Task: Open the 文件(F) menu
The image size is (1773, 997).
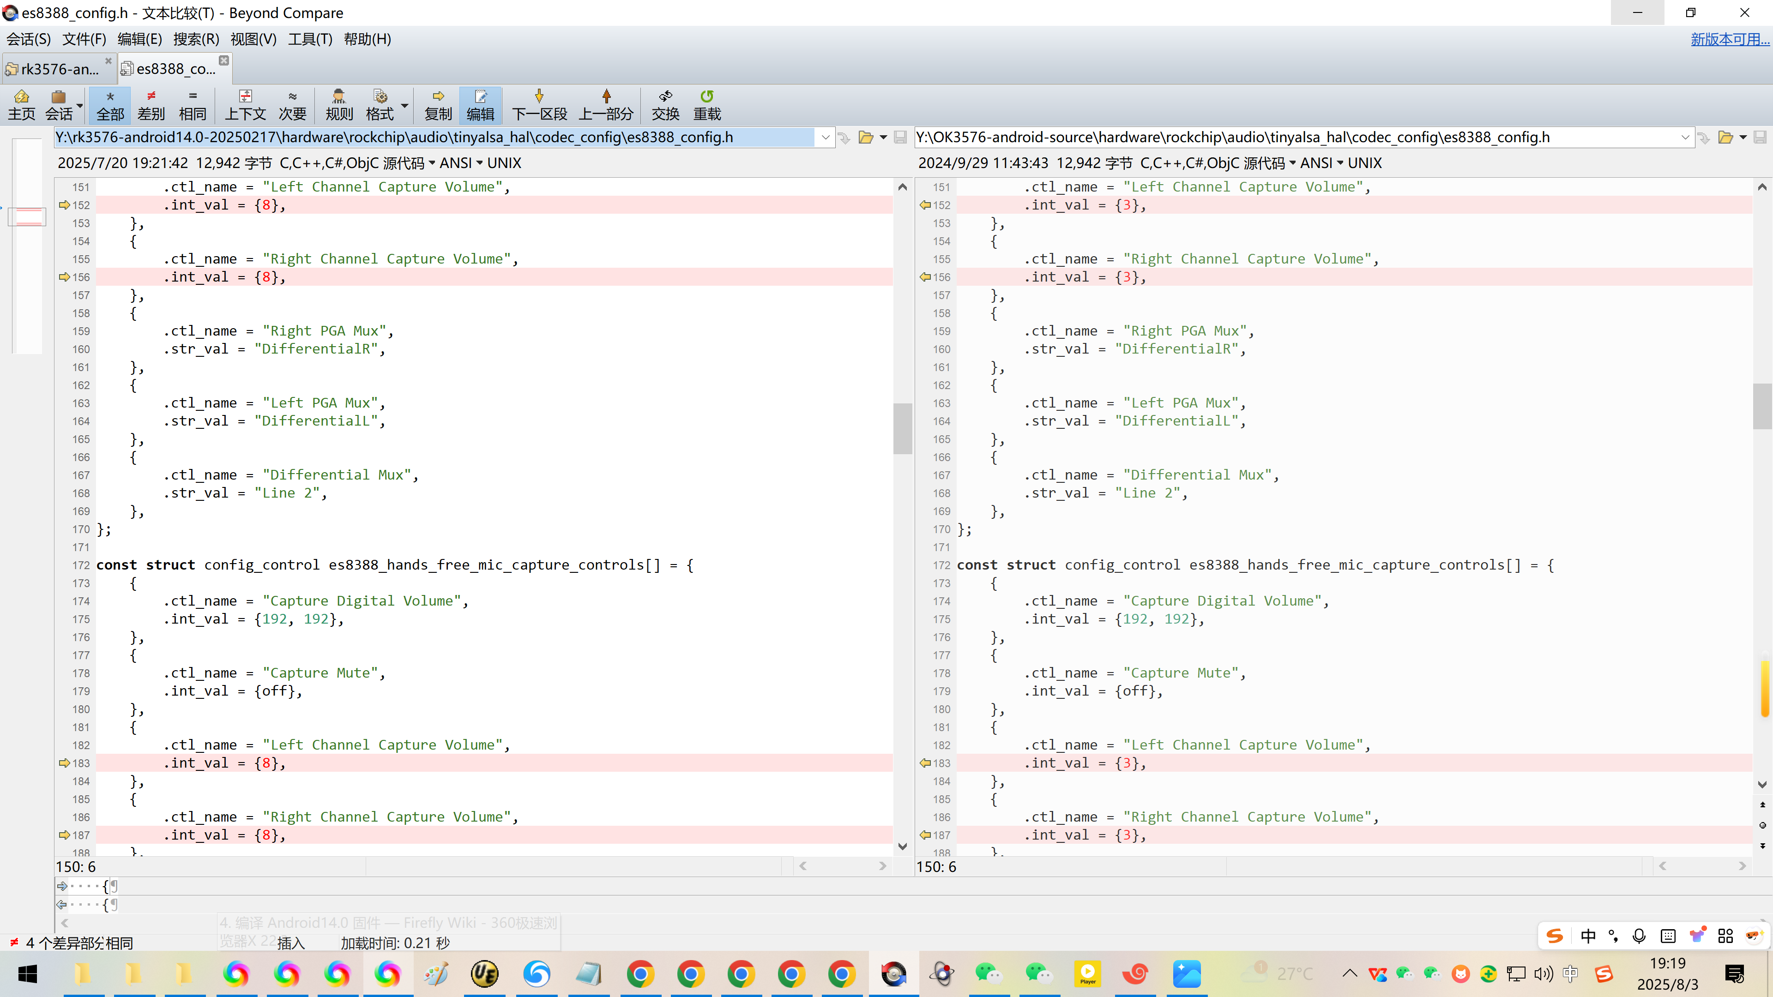Action: coord(84,39)
